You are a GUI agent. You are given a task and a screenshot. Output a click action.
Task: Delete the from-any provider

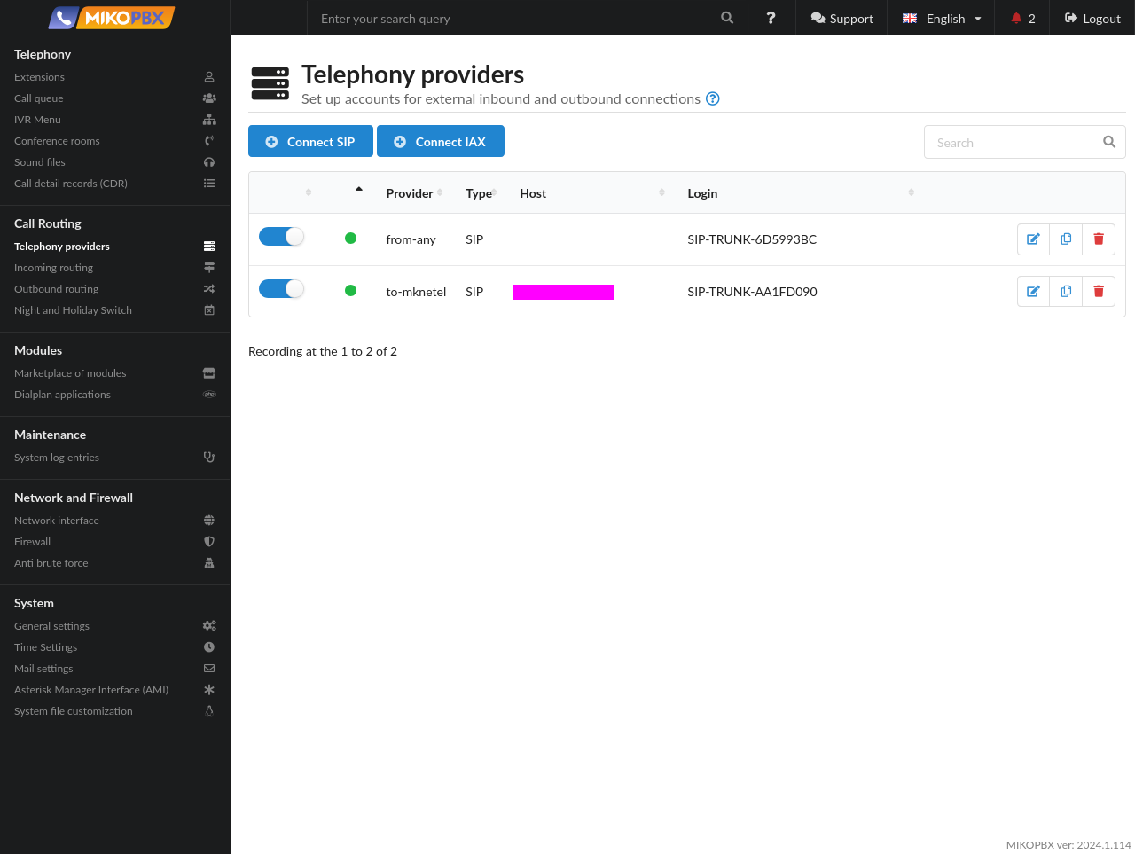1099,239
